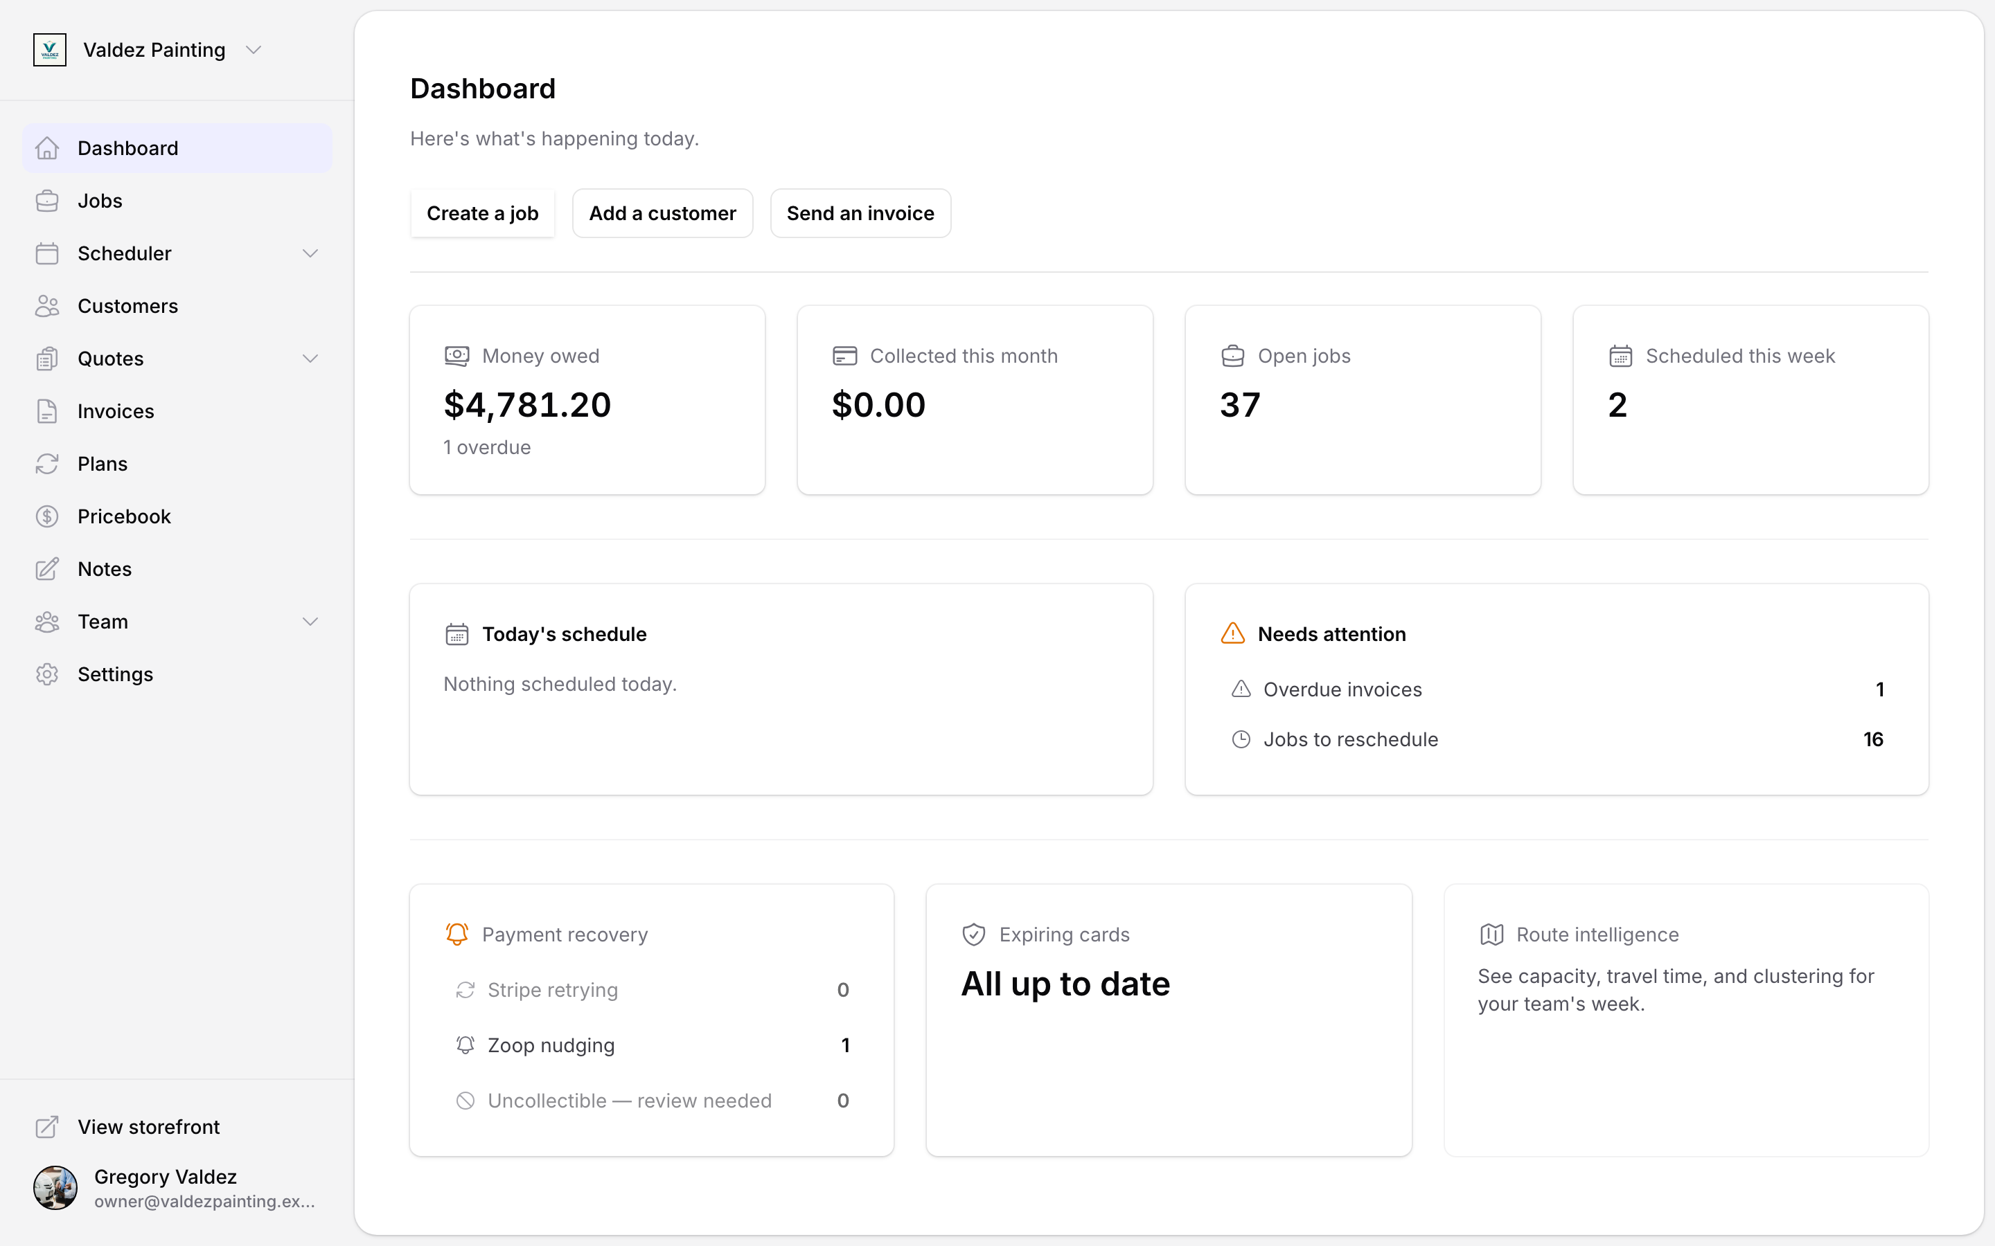This screenshot has width=1995, height=1246.
Task: Open the Jobs menu item
Action: (177, 201)
